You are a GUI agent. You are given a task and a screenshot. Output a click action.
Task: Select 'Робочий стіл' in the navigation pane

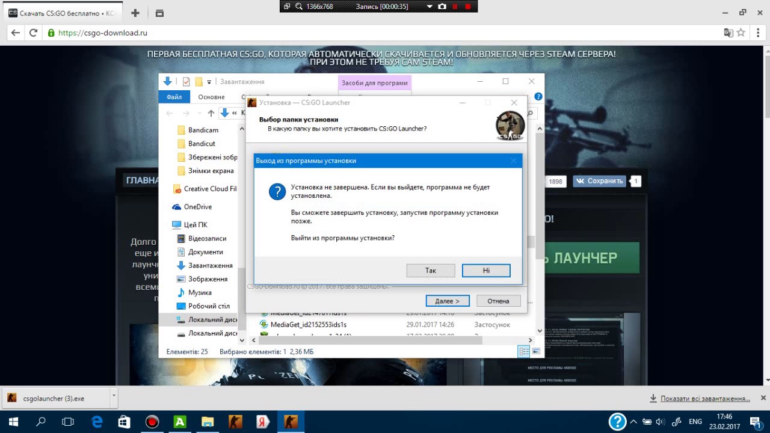tap(209, 306)
